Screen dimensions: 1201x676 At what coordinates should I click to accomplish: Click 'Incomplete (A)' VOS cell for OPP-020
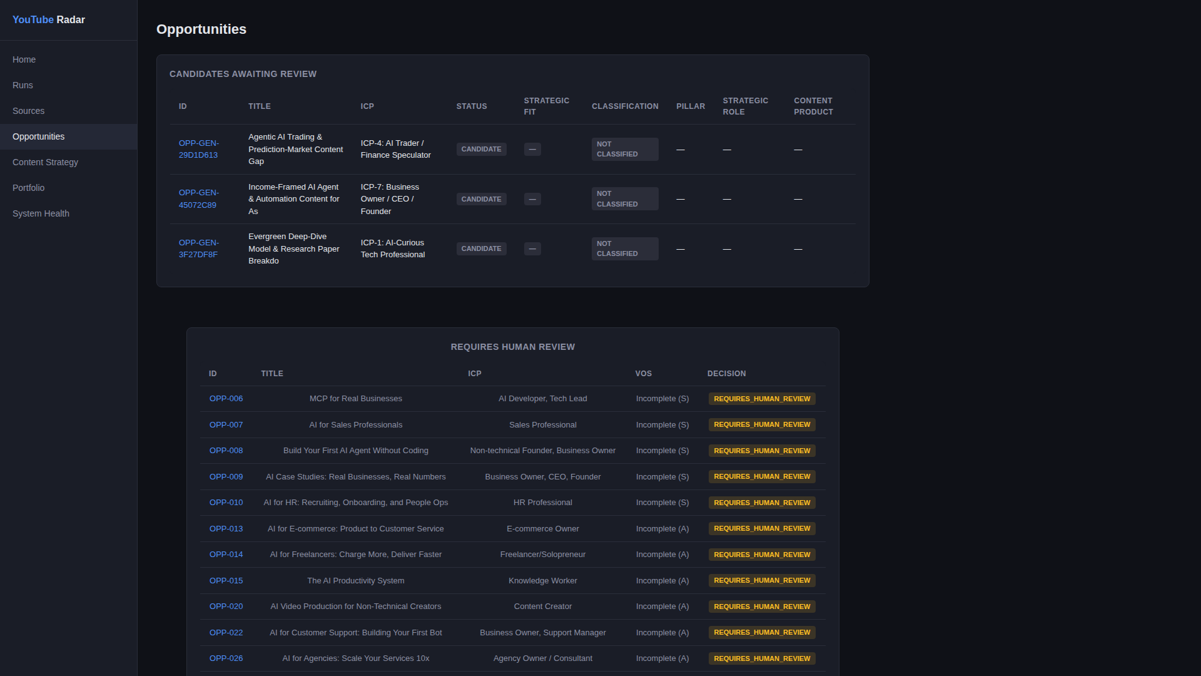pyautogui.click(x=662, y=607)
